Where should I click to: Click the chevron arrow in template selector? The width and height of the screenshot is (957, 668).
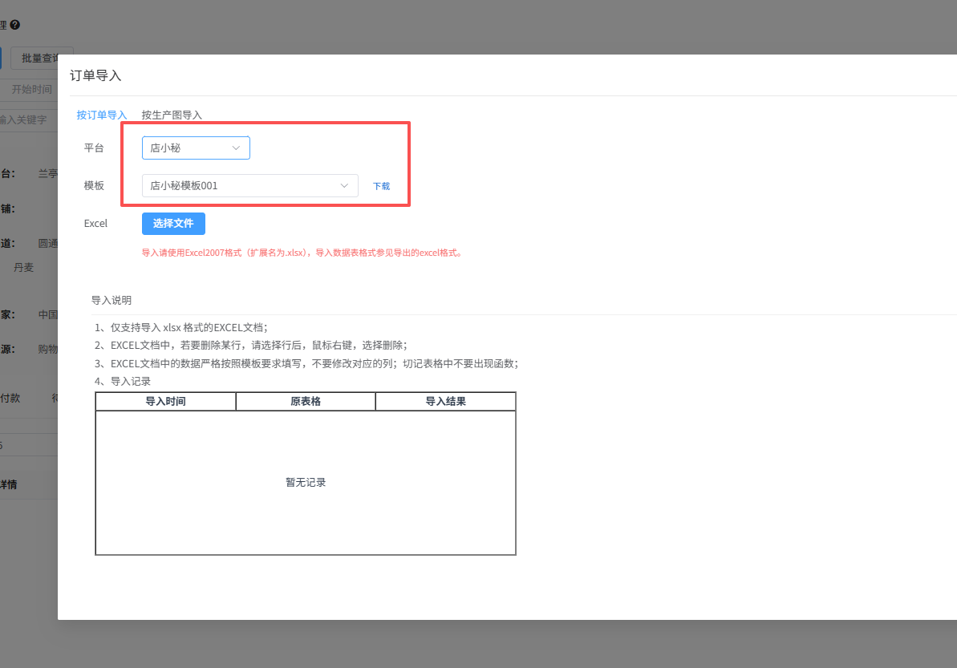point(344,185)
